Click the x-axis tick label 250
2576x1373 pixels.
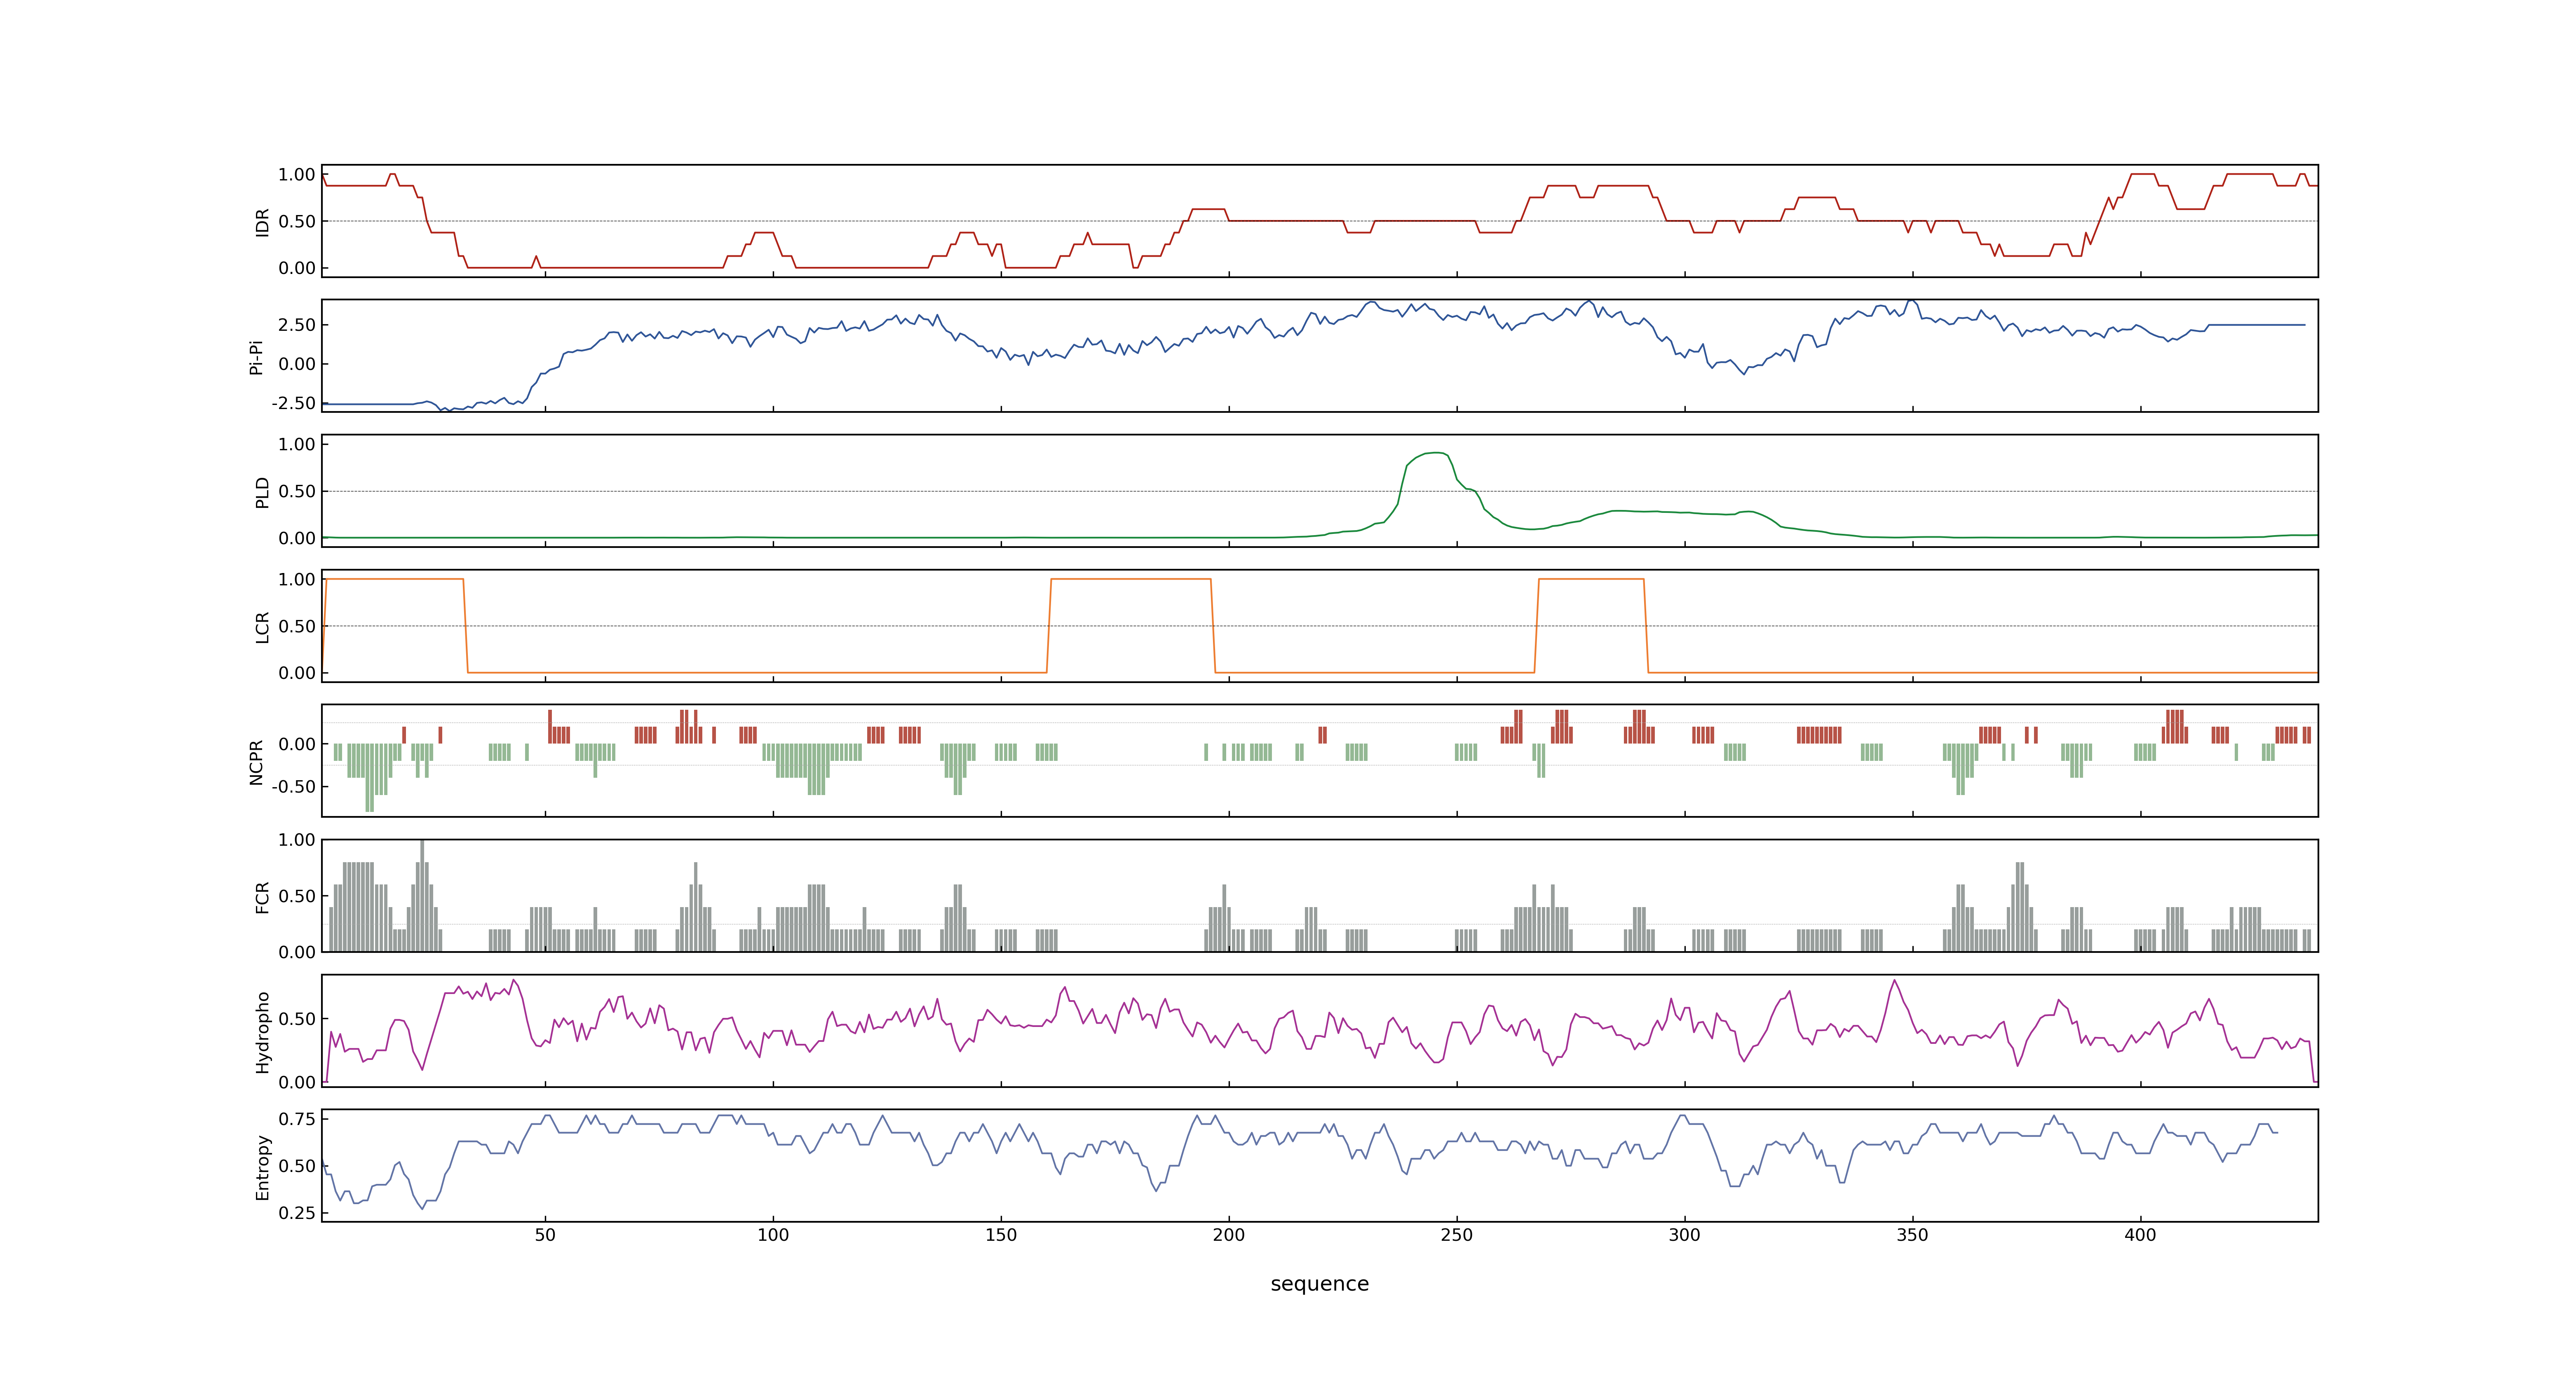[x=1457, y=1235]
